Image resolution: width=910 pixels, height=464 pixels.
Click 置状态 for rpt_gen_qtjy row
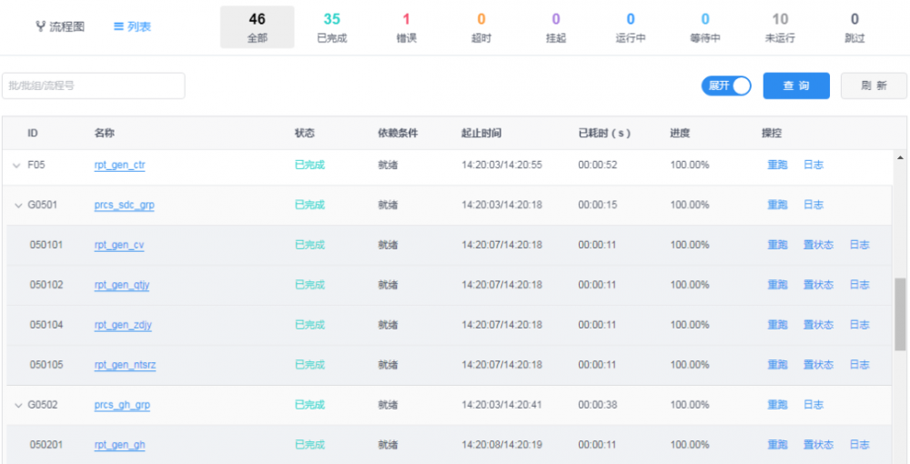tap(818, 285)
